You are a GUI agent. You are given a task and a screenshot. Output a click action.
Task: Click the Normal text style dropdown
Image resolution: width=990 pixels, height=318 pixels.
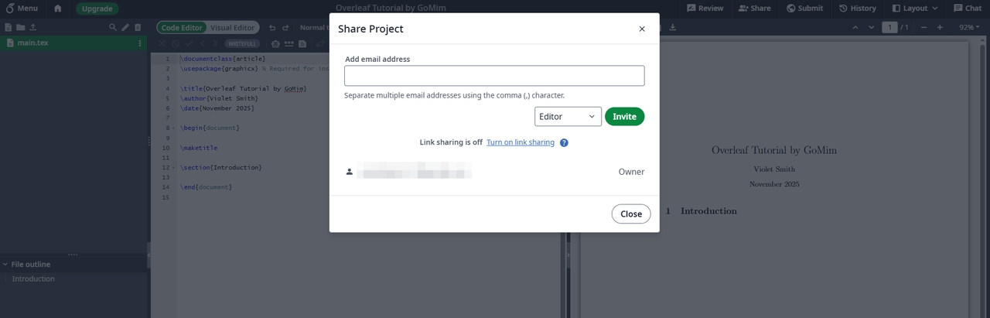pos(313,28)
